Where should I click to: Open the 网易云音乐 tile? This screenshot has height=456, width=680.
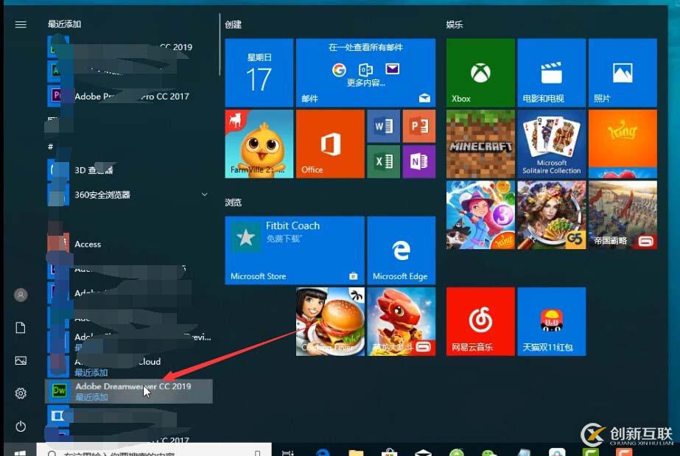tap(480, 320)
